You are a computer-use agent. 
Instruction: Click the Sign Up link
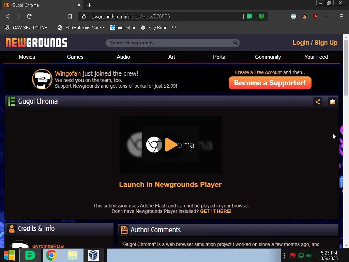(x=326, y=43)
